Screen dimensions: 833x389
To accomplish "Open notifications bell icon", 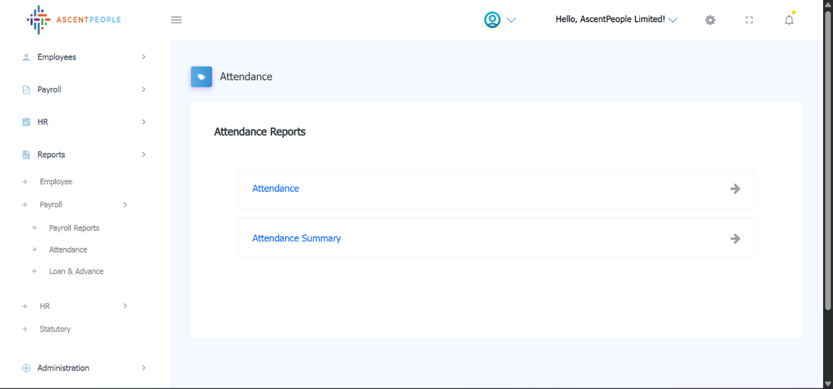I will [x=789, y=20].
